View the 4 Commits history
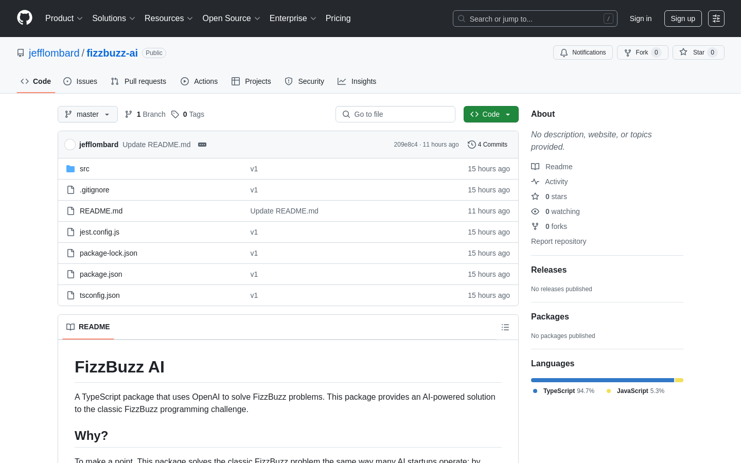The width and height of the screenshot is (741, 463). click(x=487, y=145)
